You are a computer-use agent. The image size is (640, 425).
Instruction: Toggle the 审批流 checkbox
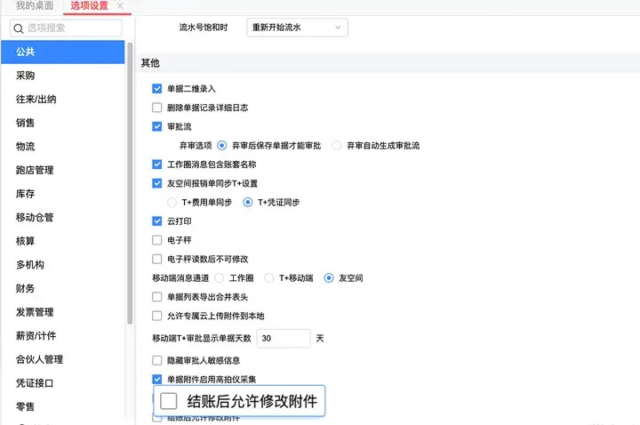(156, 126)
